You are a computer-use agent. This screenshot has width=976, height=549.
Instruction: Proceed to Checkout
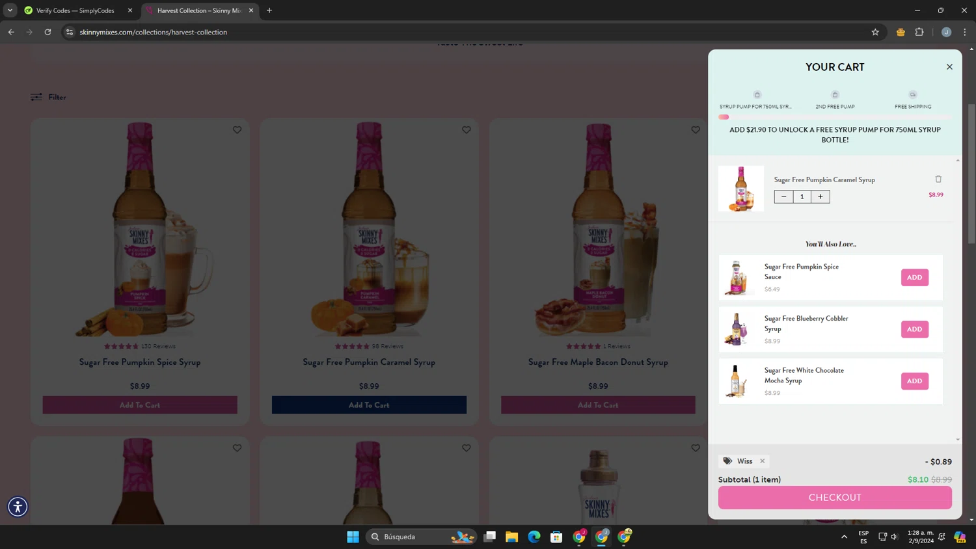pyautogui.click(x=835, y=498)
